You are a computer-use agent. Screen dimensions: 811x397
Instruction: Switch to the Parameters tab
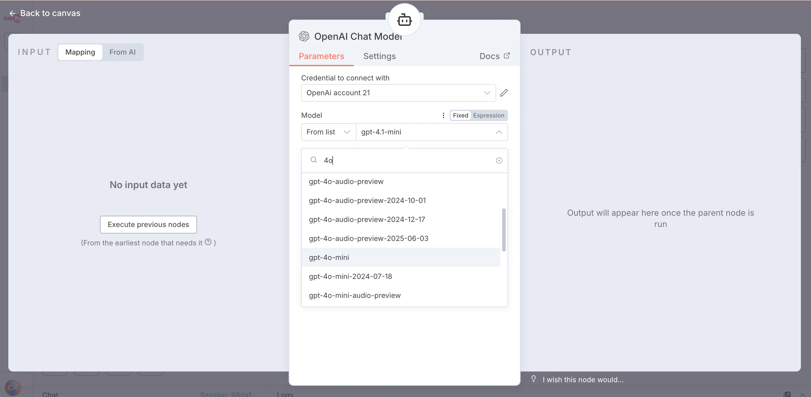coord(321,56)
